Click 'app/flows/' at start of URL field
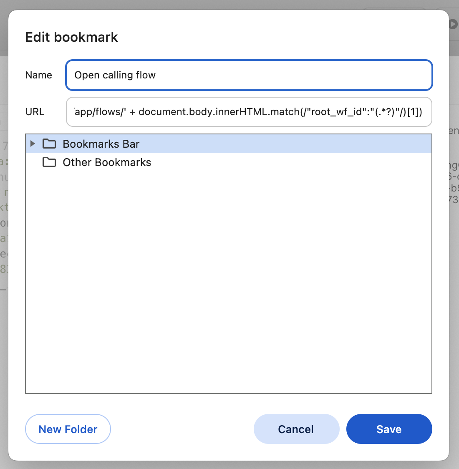This screenshot has height=469, width=459. click(x=99, y=112)
